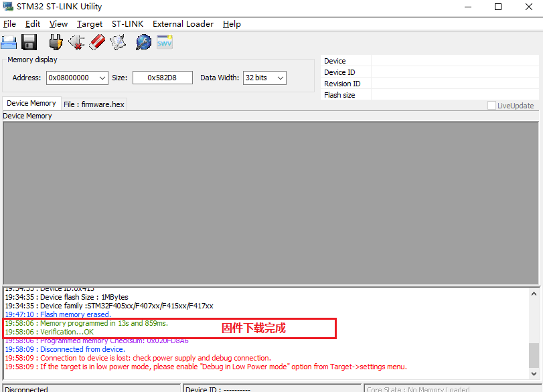Expand the Address dropdown

pos(102,78)
